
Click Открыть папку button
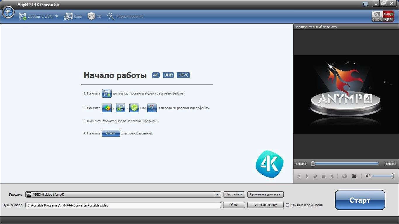[265, 205]
